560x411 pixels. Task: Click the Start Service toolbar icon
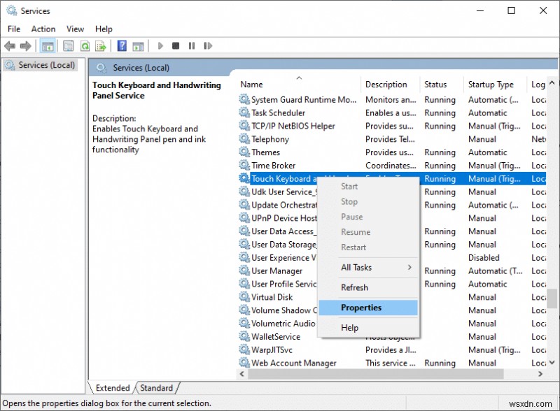tap(160, 46)
